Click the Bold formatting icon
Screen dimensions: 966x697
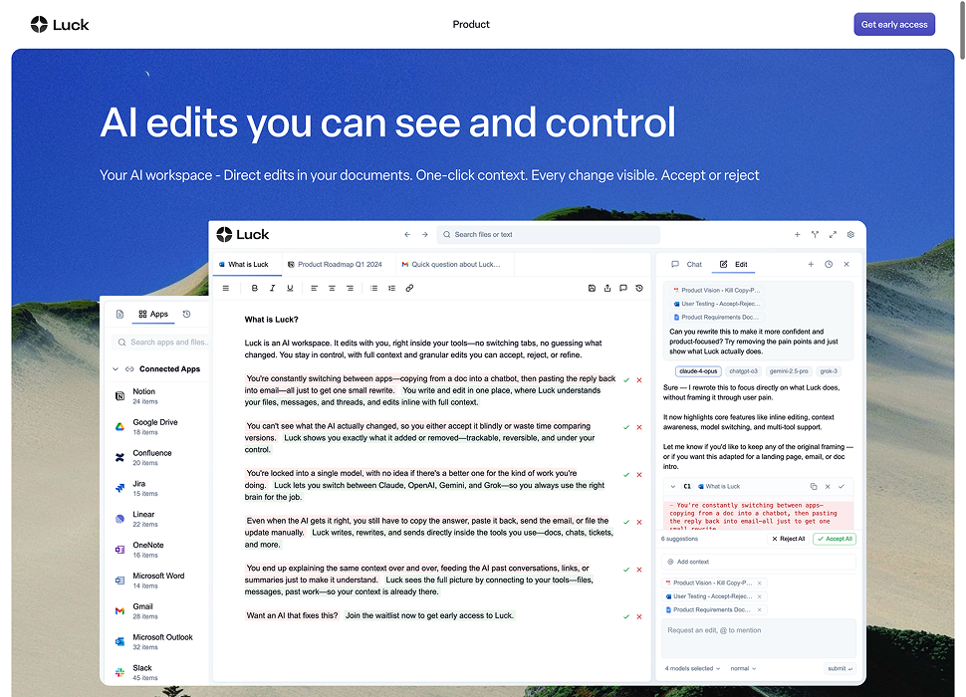pyautogui.click(x=255, y=288)
